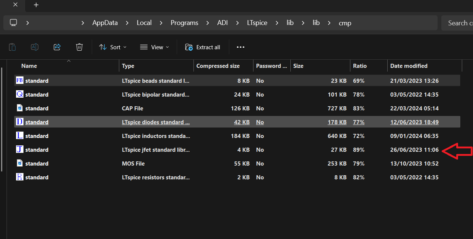Viewport: 473px width, 239px height.
Task: Open a new tab with plus button
Action: click(x=36, y=5)
